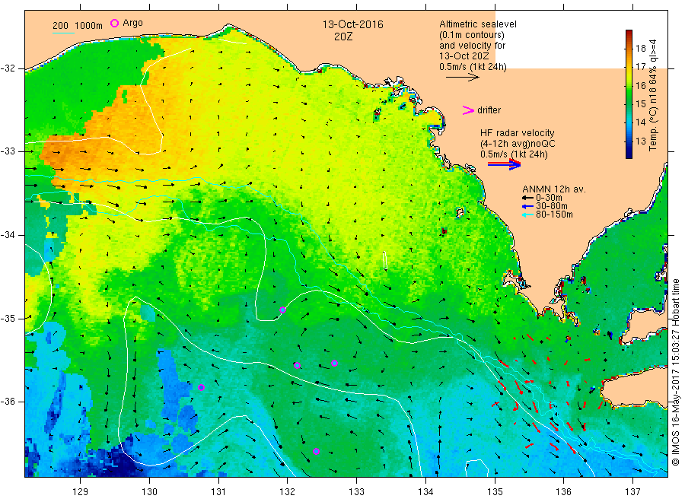685x502 pixels.
Task: Click the '200 1000m' depth contour label
Action: pyautogui.click(x=78, y=26)
